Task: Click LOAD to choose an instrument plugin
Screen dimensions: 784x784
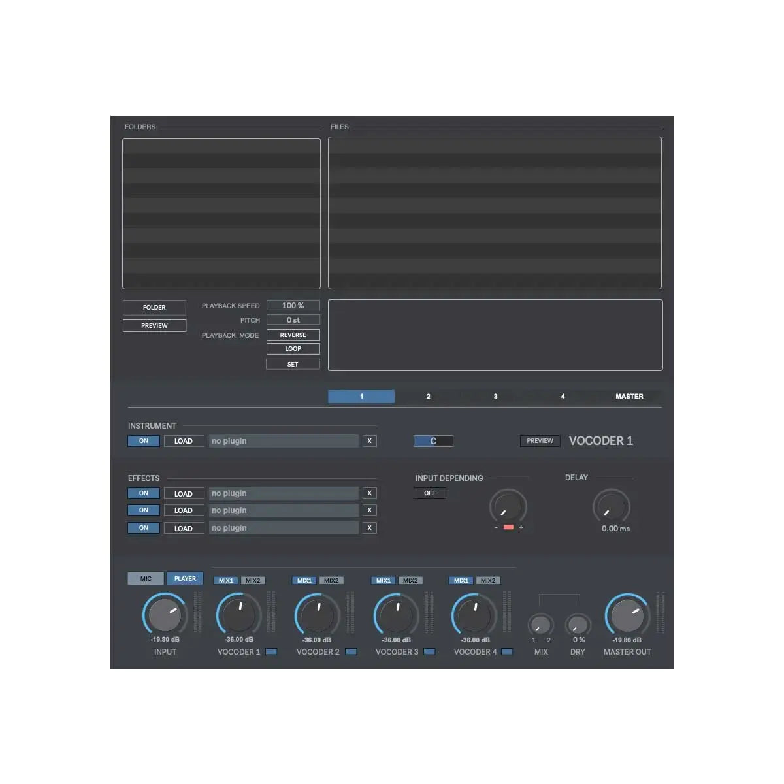Action: point(184,441)
